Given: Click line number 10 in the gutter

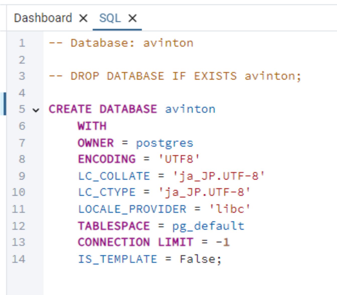Looking at the screenshot, I should 19,192.
